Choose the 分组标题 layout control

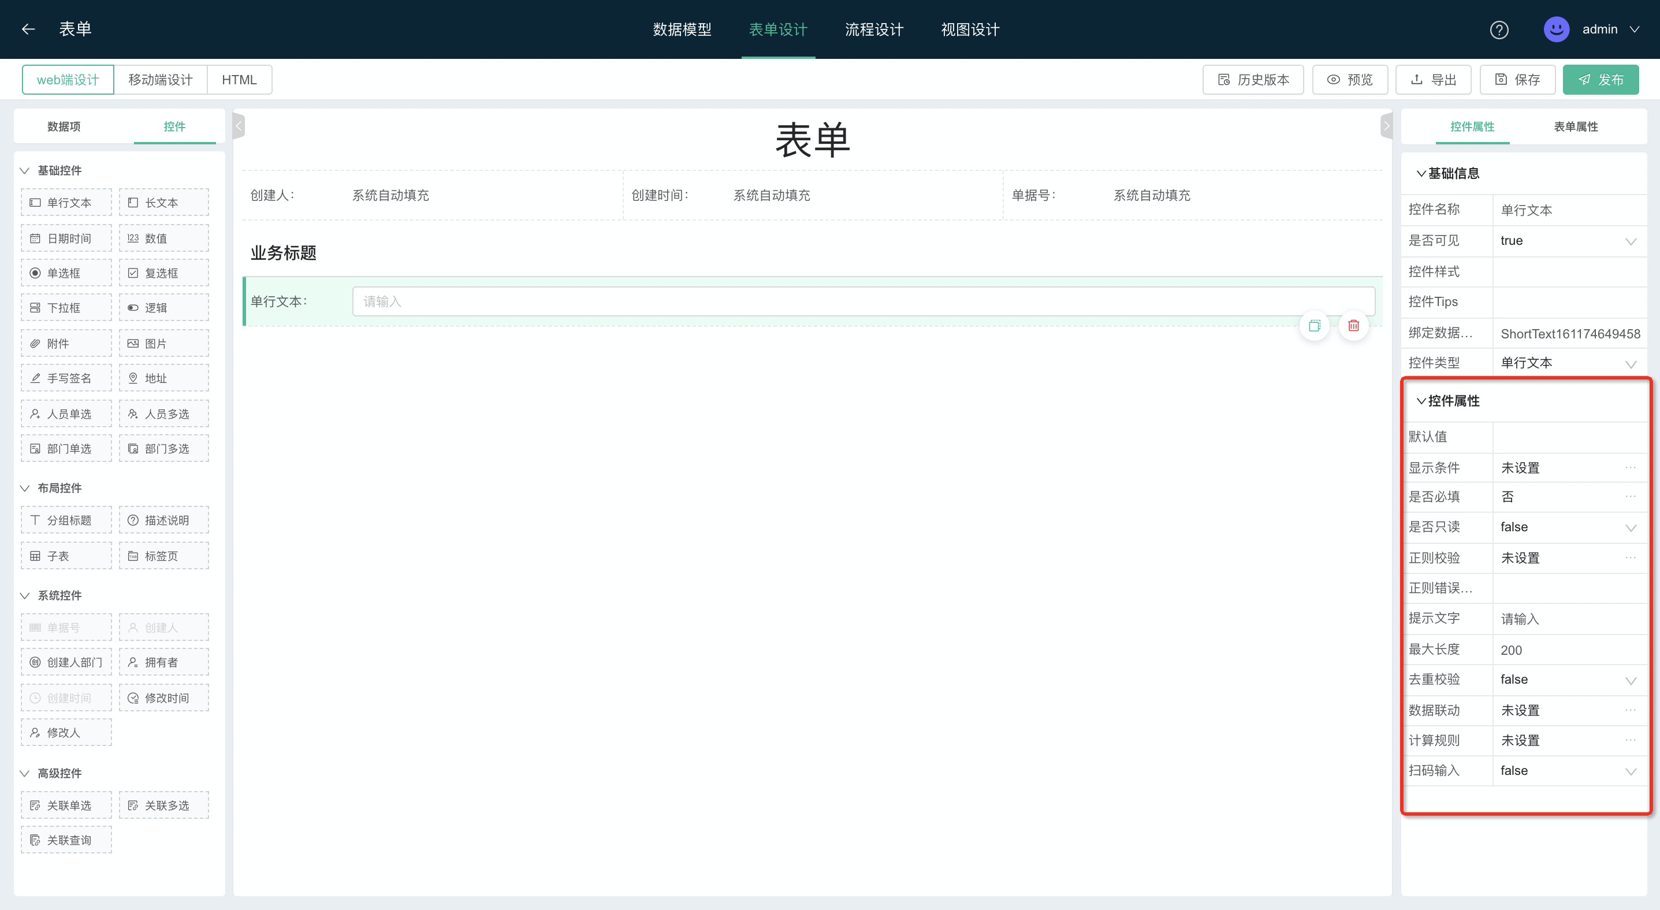(x=66, y=520)
